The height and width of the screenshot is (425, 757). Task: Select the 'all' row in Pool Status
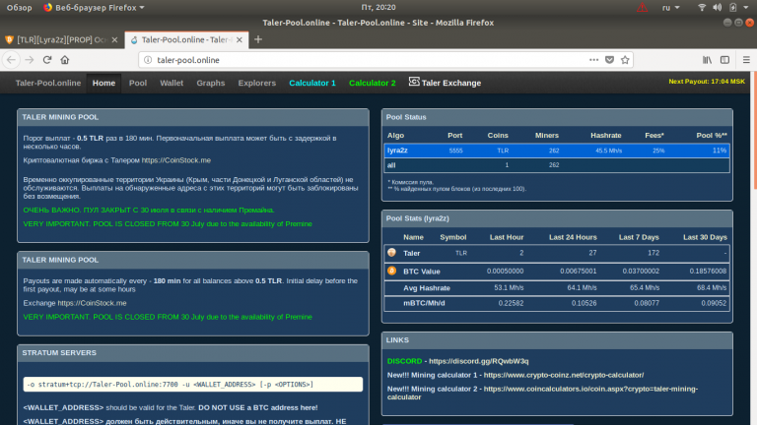pos(557,165)
